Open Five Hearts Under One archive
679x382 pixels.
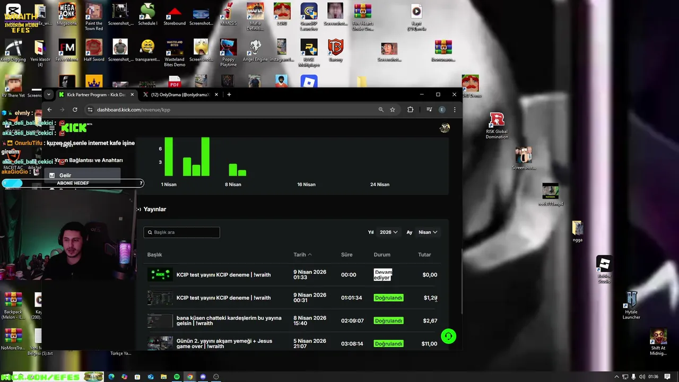tap(363, 16)
